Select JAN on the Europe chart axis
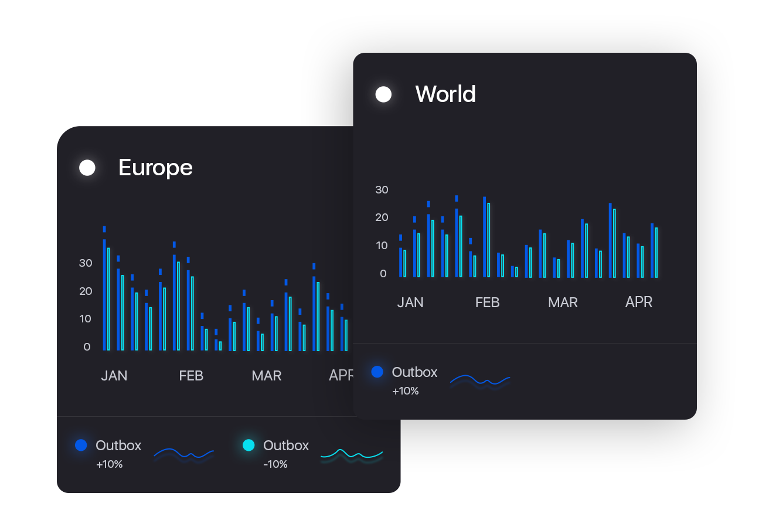The height and width of the screenshot is (527, 759). tap(114, 376)
